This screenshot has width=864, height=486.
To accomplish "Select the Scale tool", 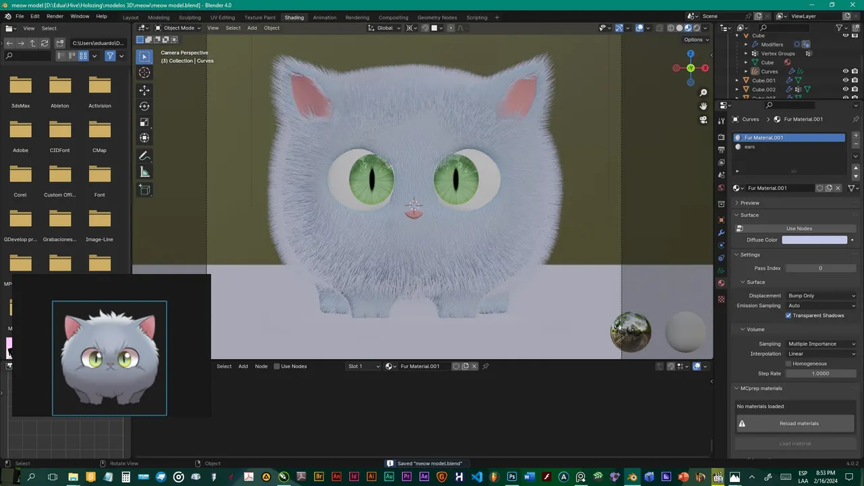I will click(144, 122).
